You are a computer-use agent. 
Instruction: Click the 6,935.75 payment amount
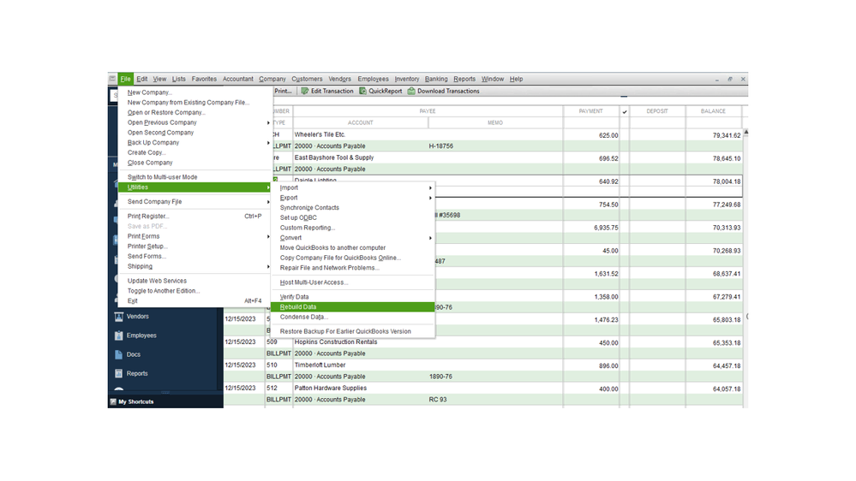tap(606, 228)
